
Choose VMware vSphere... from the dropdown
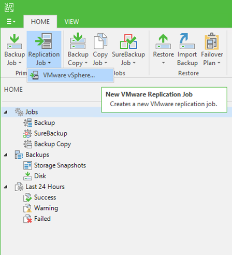tap(70, 75)
